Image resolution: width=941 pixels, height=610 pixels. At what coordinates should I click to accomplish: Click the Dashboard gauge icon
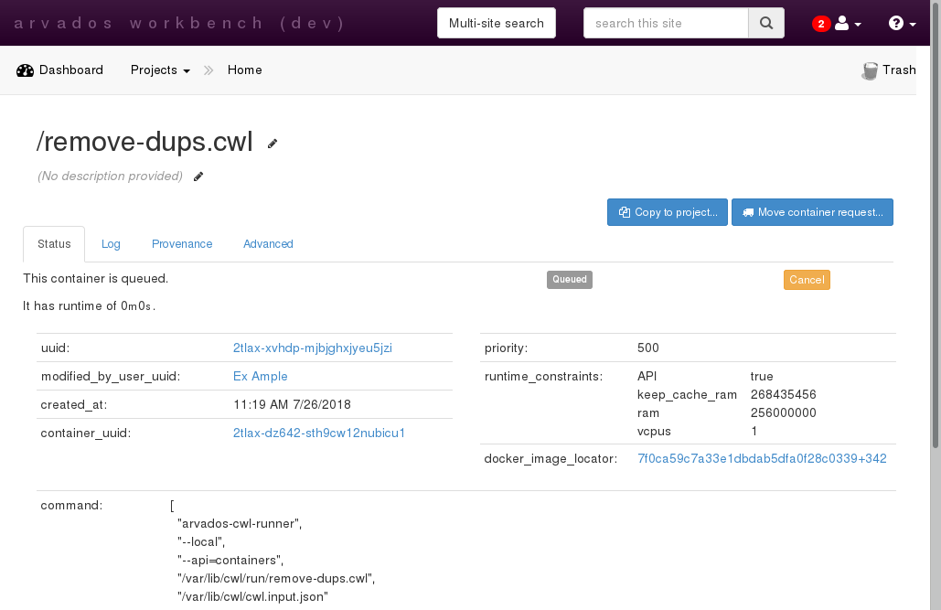(x=26, y=70)
